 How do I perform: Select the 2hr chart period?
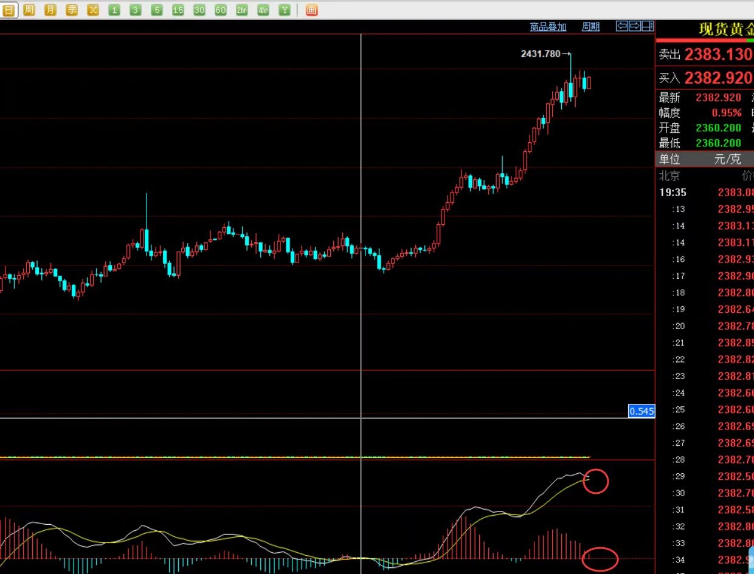pos(242,10)
